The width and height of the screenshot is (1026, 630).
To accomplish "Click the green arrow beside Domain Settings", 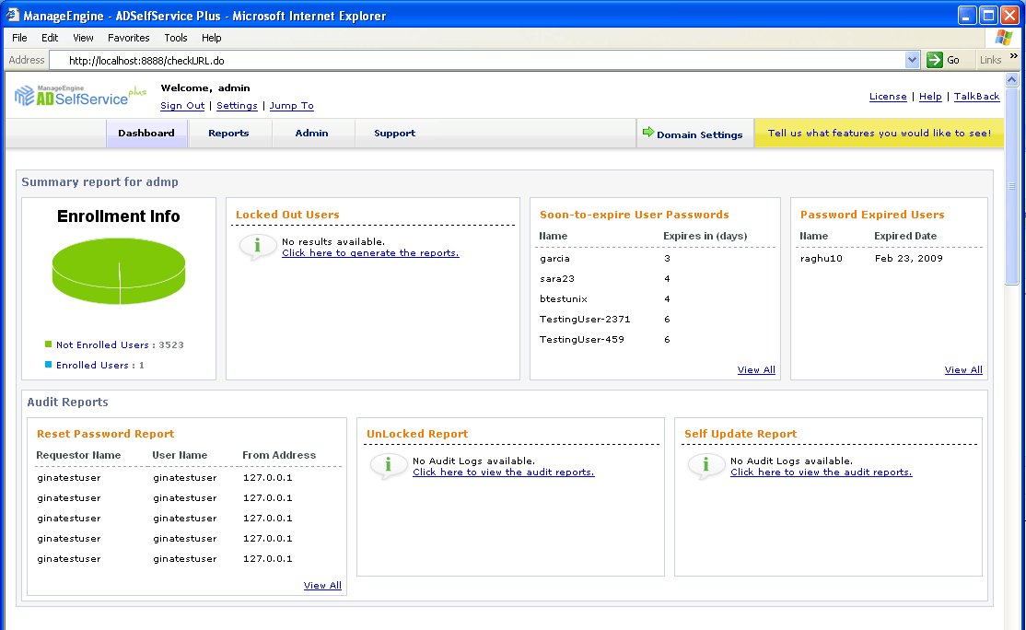I will pos(647,132).
